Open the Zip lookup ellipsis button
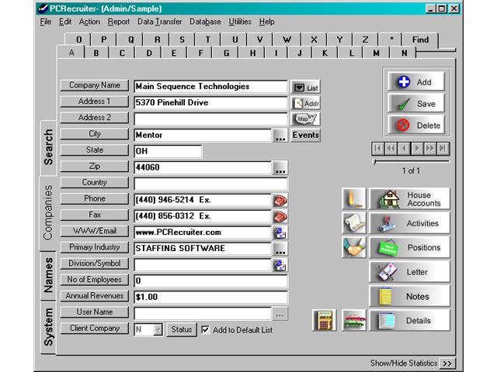Image resolution: width=497 pixels, height=372 pixels. [280, 167]
